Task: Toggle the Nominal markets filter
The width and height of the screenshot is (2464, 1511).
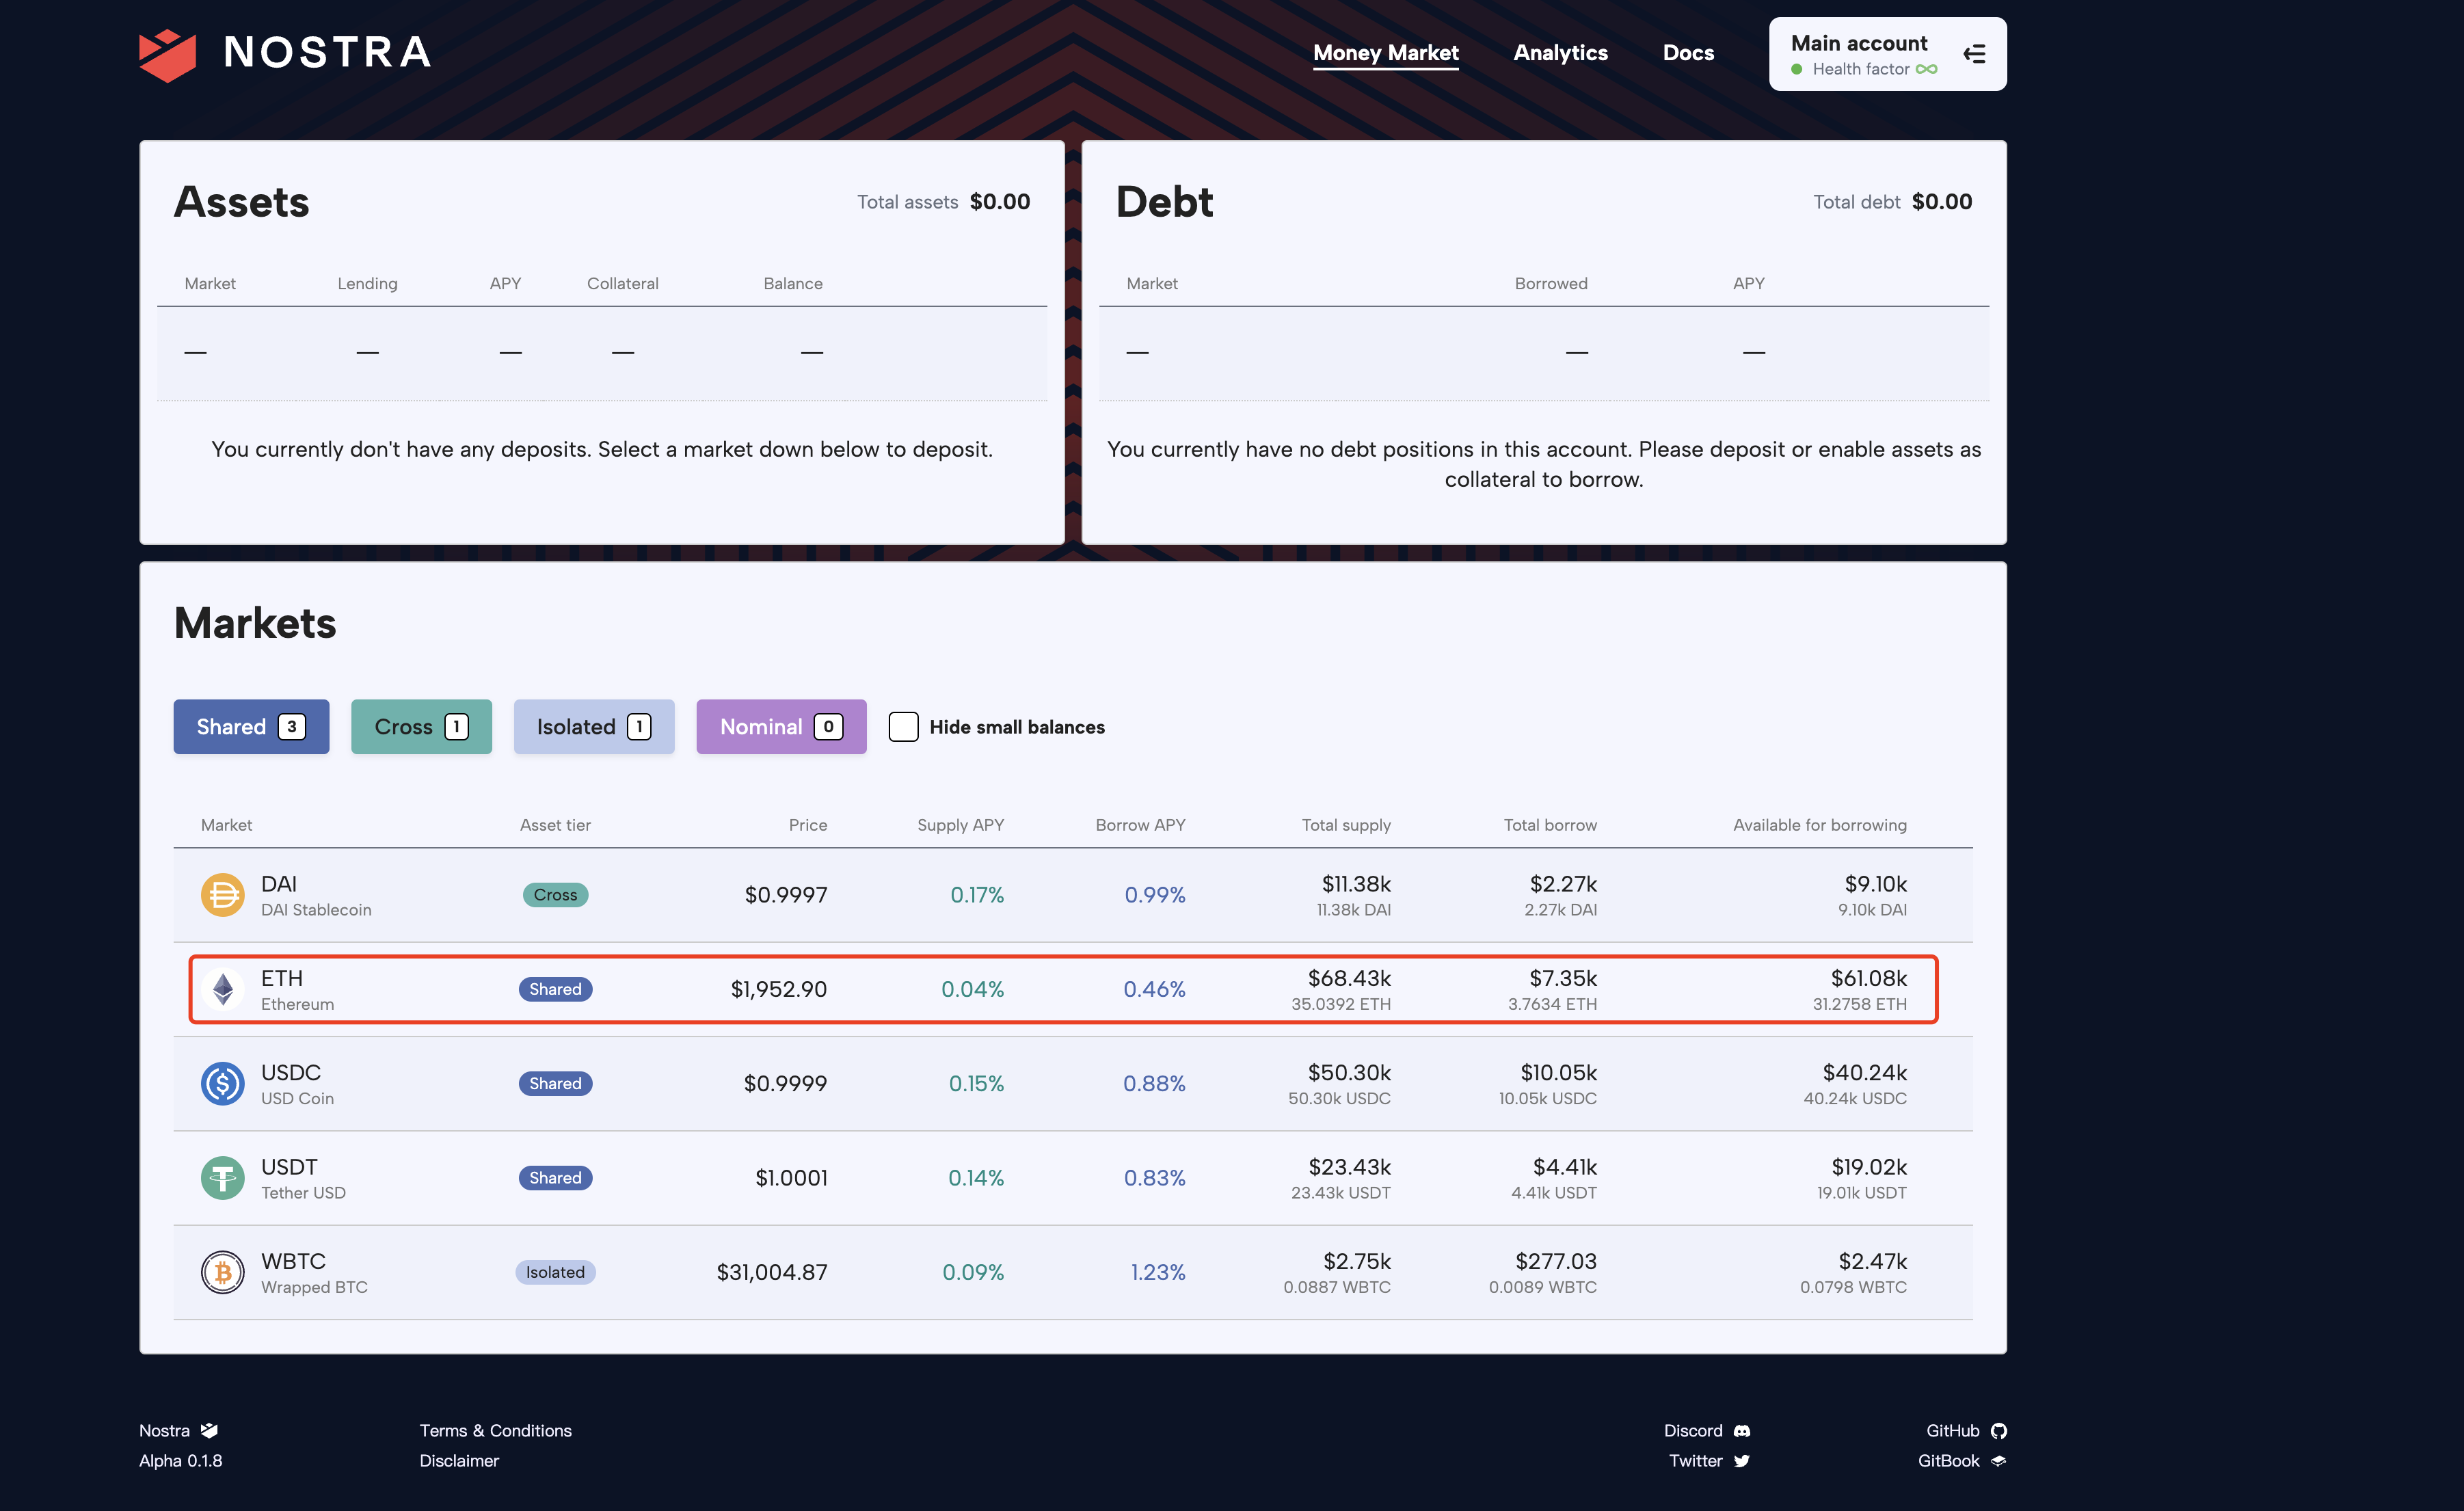Action: [x=781, y=727]
